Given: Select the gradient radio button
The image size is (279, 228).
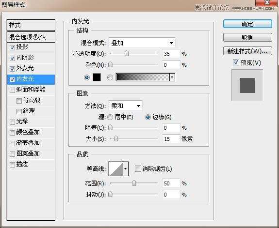Looking at the screenshot, I should tap(110, 77).
